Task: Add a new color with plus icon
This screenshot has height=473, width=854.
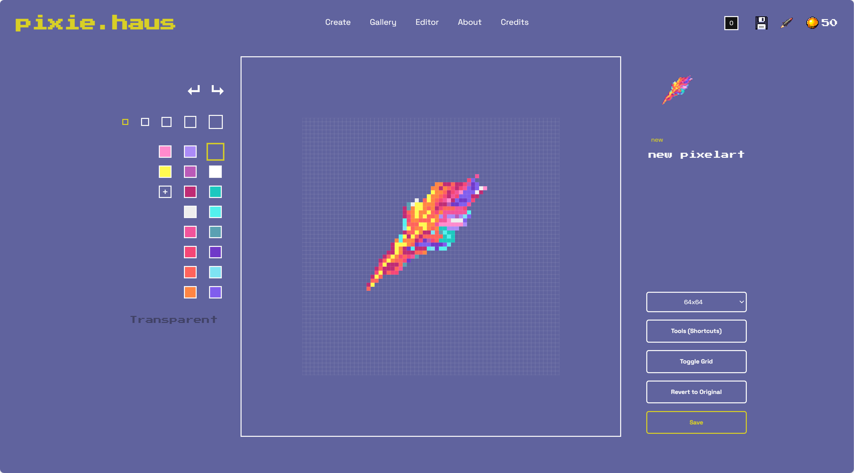Action: tap(165, 192)
